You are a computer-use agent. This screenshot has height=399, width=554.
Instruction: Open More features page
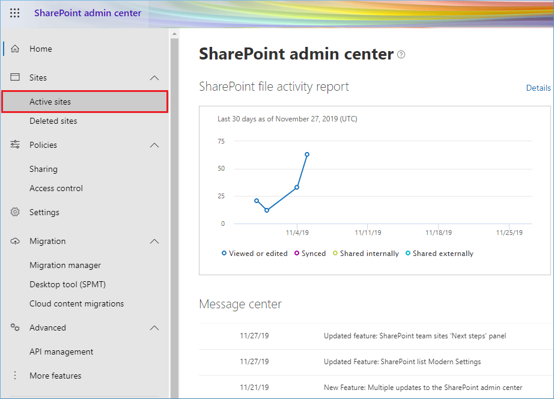(x=55, y=376)
